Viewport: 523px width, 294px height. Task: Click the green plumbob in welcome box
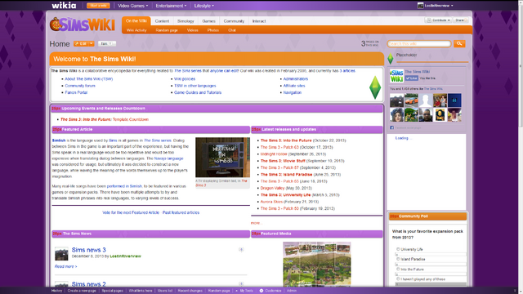click(375, 87)
